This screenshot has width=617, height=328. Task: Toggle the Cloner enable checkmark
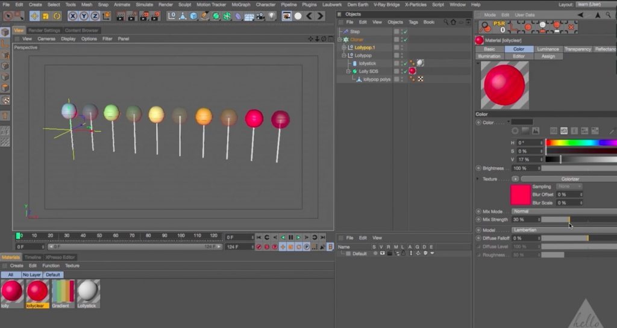(405, 40)
